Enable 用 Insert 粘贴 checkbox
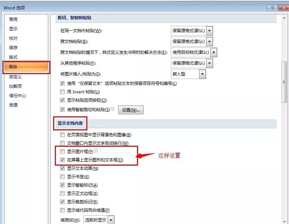289x224 pixels. (62, 92)
